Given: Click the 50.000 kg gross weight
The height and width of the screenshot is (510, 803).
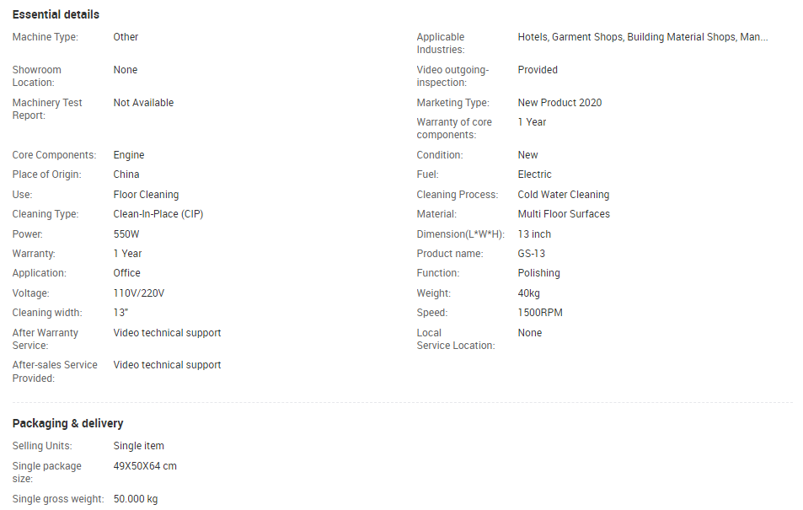Looking at the screenshot, I should (136, 499).
